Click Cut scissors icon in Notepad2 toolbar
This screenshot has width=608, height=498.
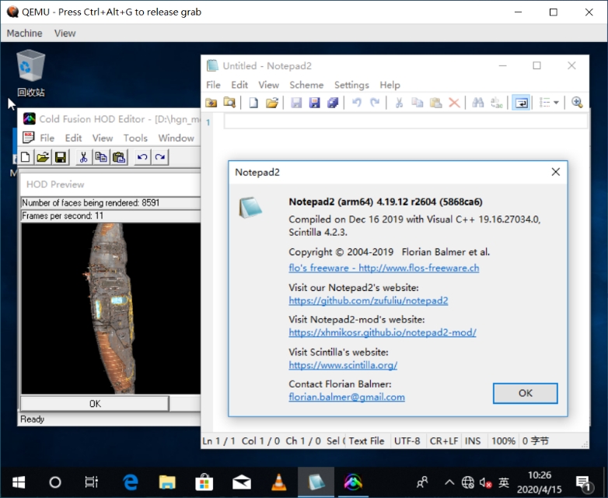[x=399, y=103]
